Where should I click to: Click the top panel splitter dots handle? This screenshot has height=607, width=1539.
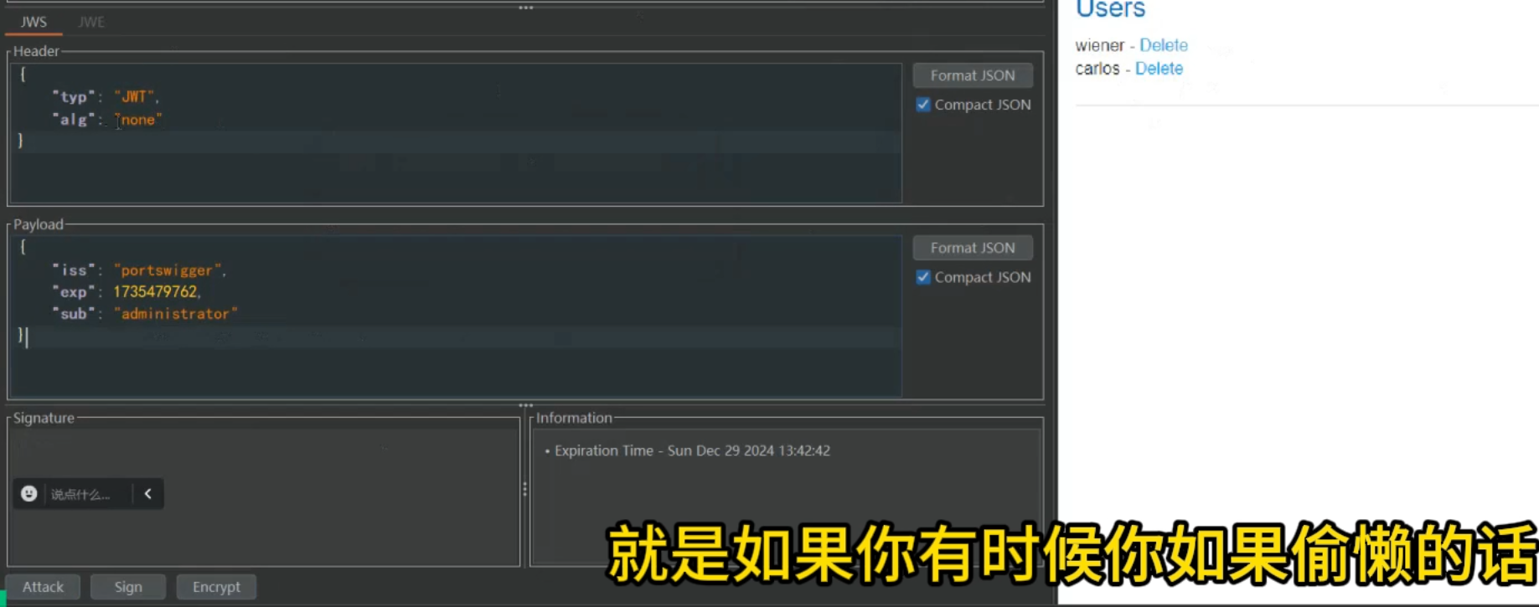[525, 8]
